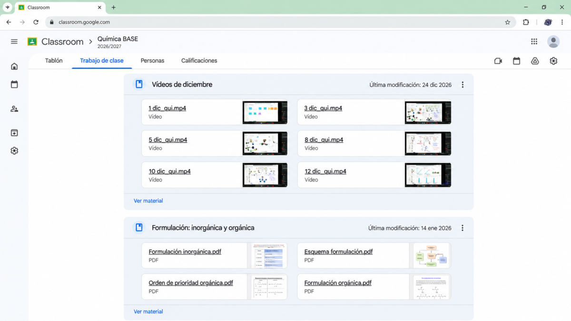This screenshot has height=321, width=571.
Task: Open the Google apps grid
Action: 534,42
